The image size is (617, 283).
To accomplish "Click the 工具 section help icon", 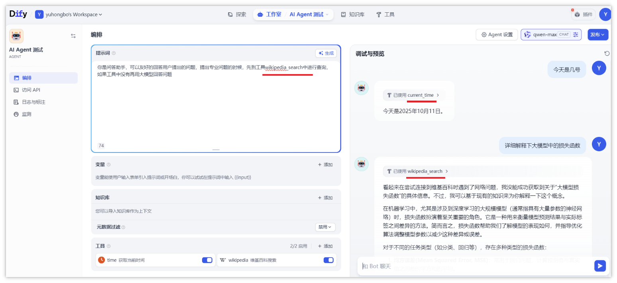I will 108,246.
